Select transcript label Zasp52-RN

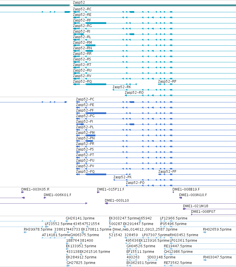coord(82,48)
